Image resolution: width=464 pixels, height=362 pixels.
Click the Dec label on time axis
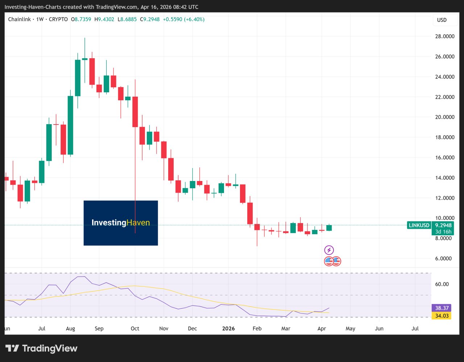point(192,329)
